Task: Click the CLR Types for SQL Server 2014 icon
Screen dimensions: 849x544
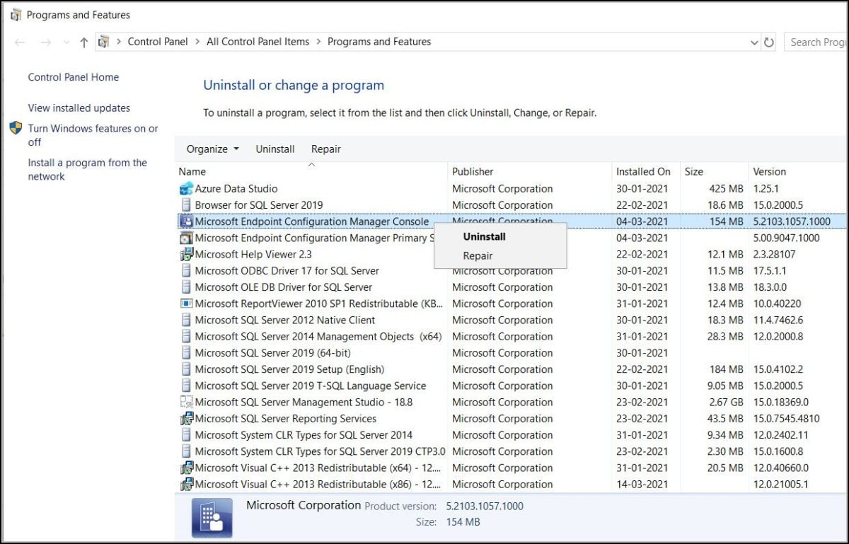Action: point(186,435)
